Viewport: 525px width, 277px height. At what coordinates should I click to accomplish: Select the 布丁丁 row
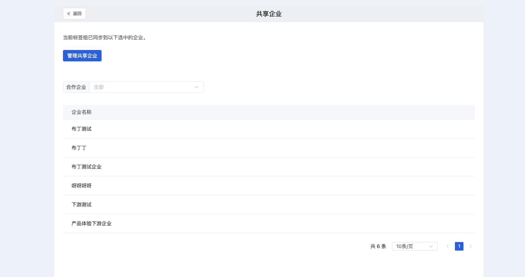(x=269, y=148)
